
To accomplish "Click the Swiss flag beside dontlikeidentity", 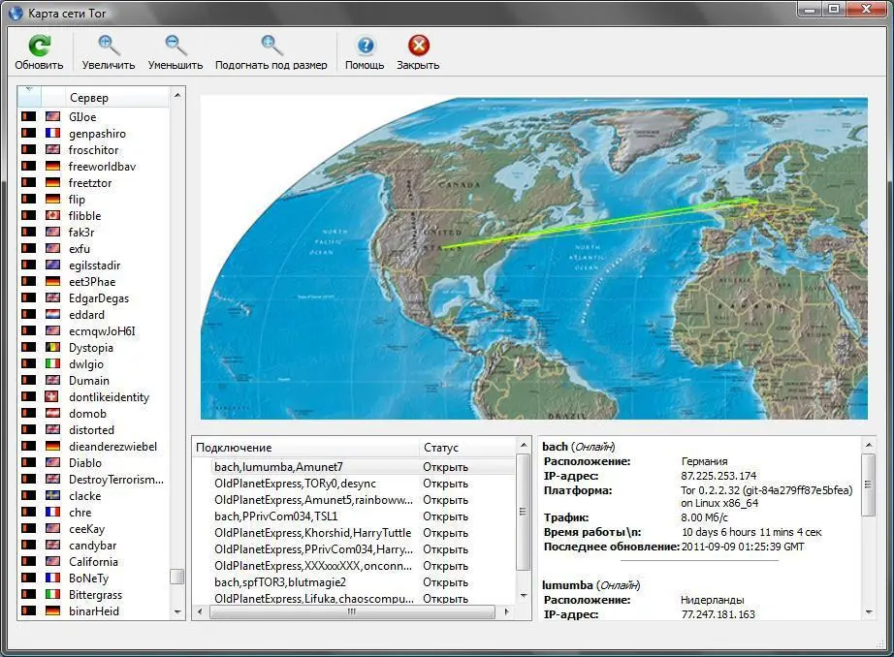I will [x=52, y=396].
